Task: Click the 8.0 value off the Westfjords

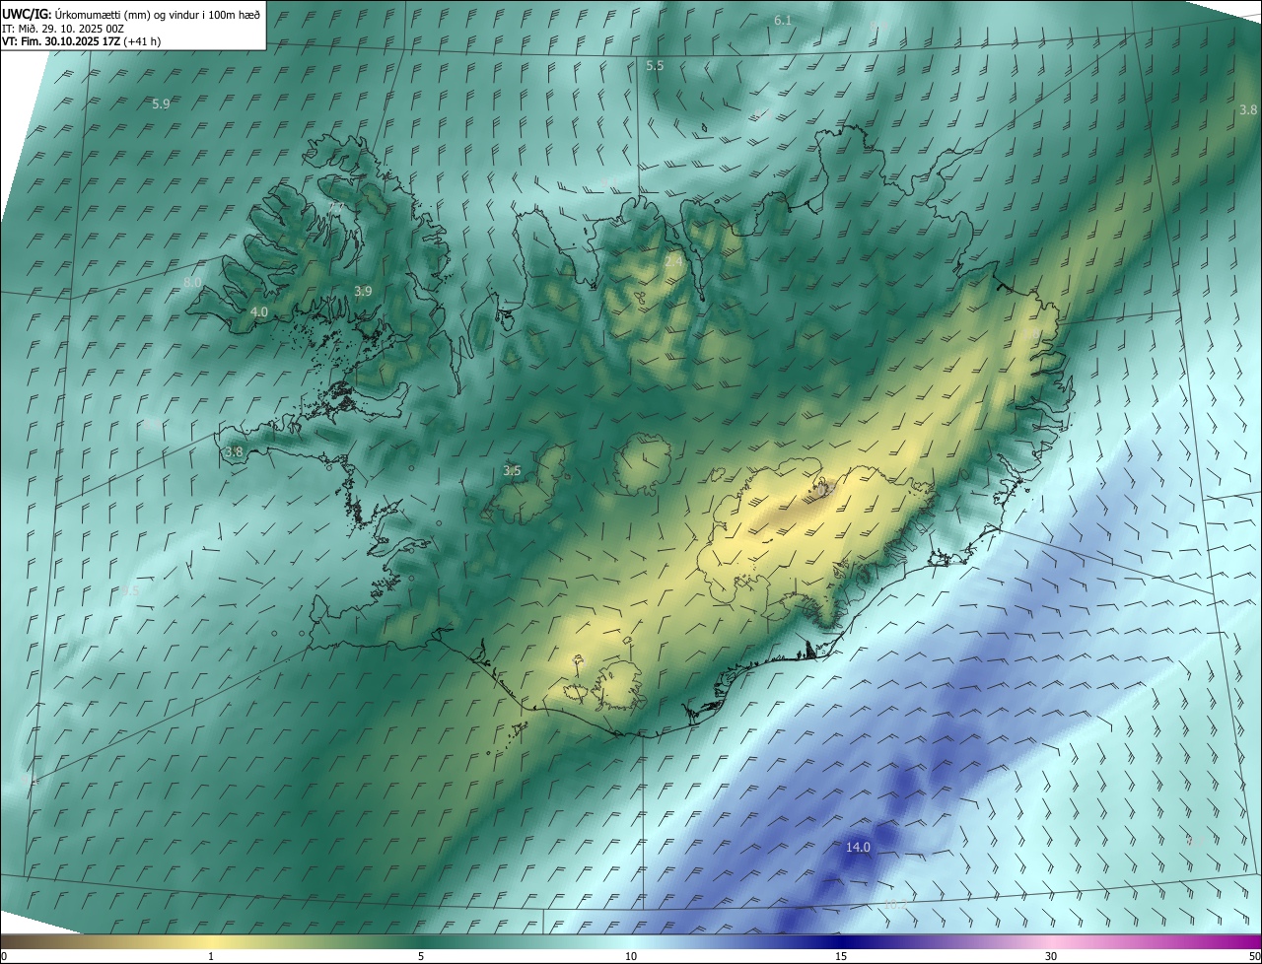Action: [x=192, y=283]
